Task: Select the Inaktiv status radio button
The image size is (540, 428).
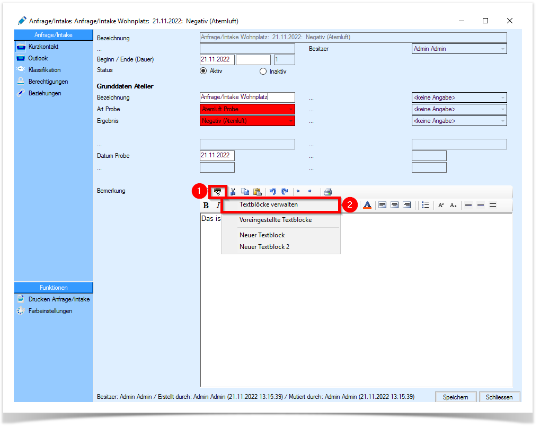Action: point(263,72)
